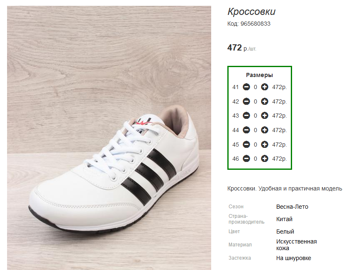Select the Весна-Лето season value
346x270 pixels.
point(292,207)
